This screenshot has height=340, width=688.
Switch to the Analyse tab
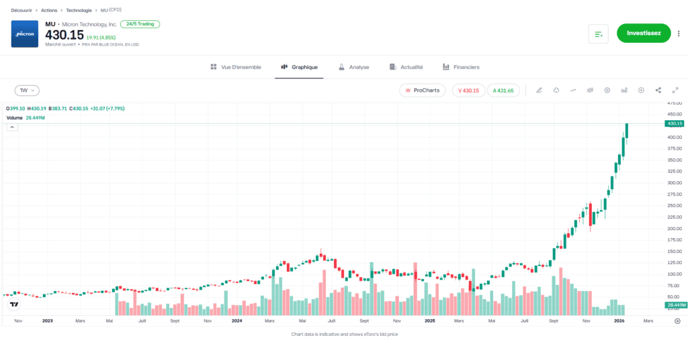pyautogui.click(x=353, y=67)
